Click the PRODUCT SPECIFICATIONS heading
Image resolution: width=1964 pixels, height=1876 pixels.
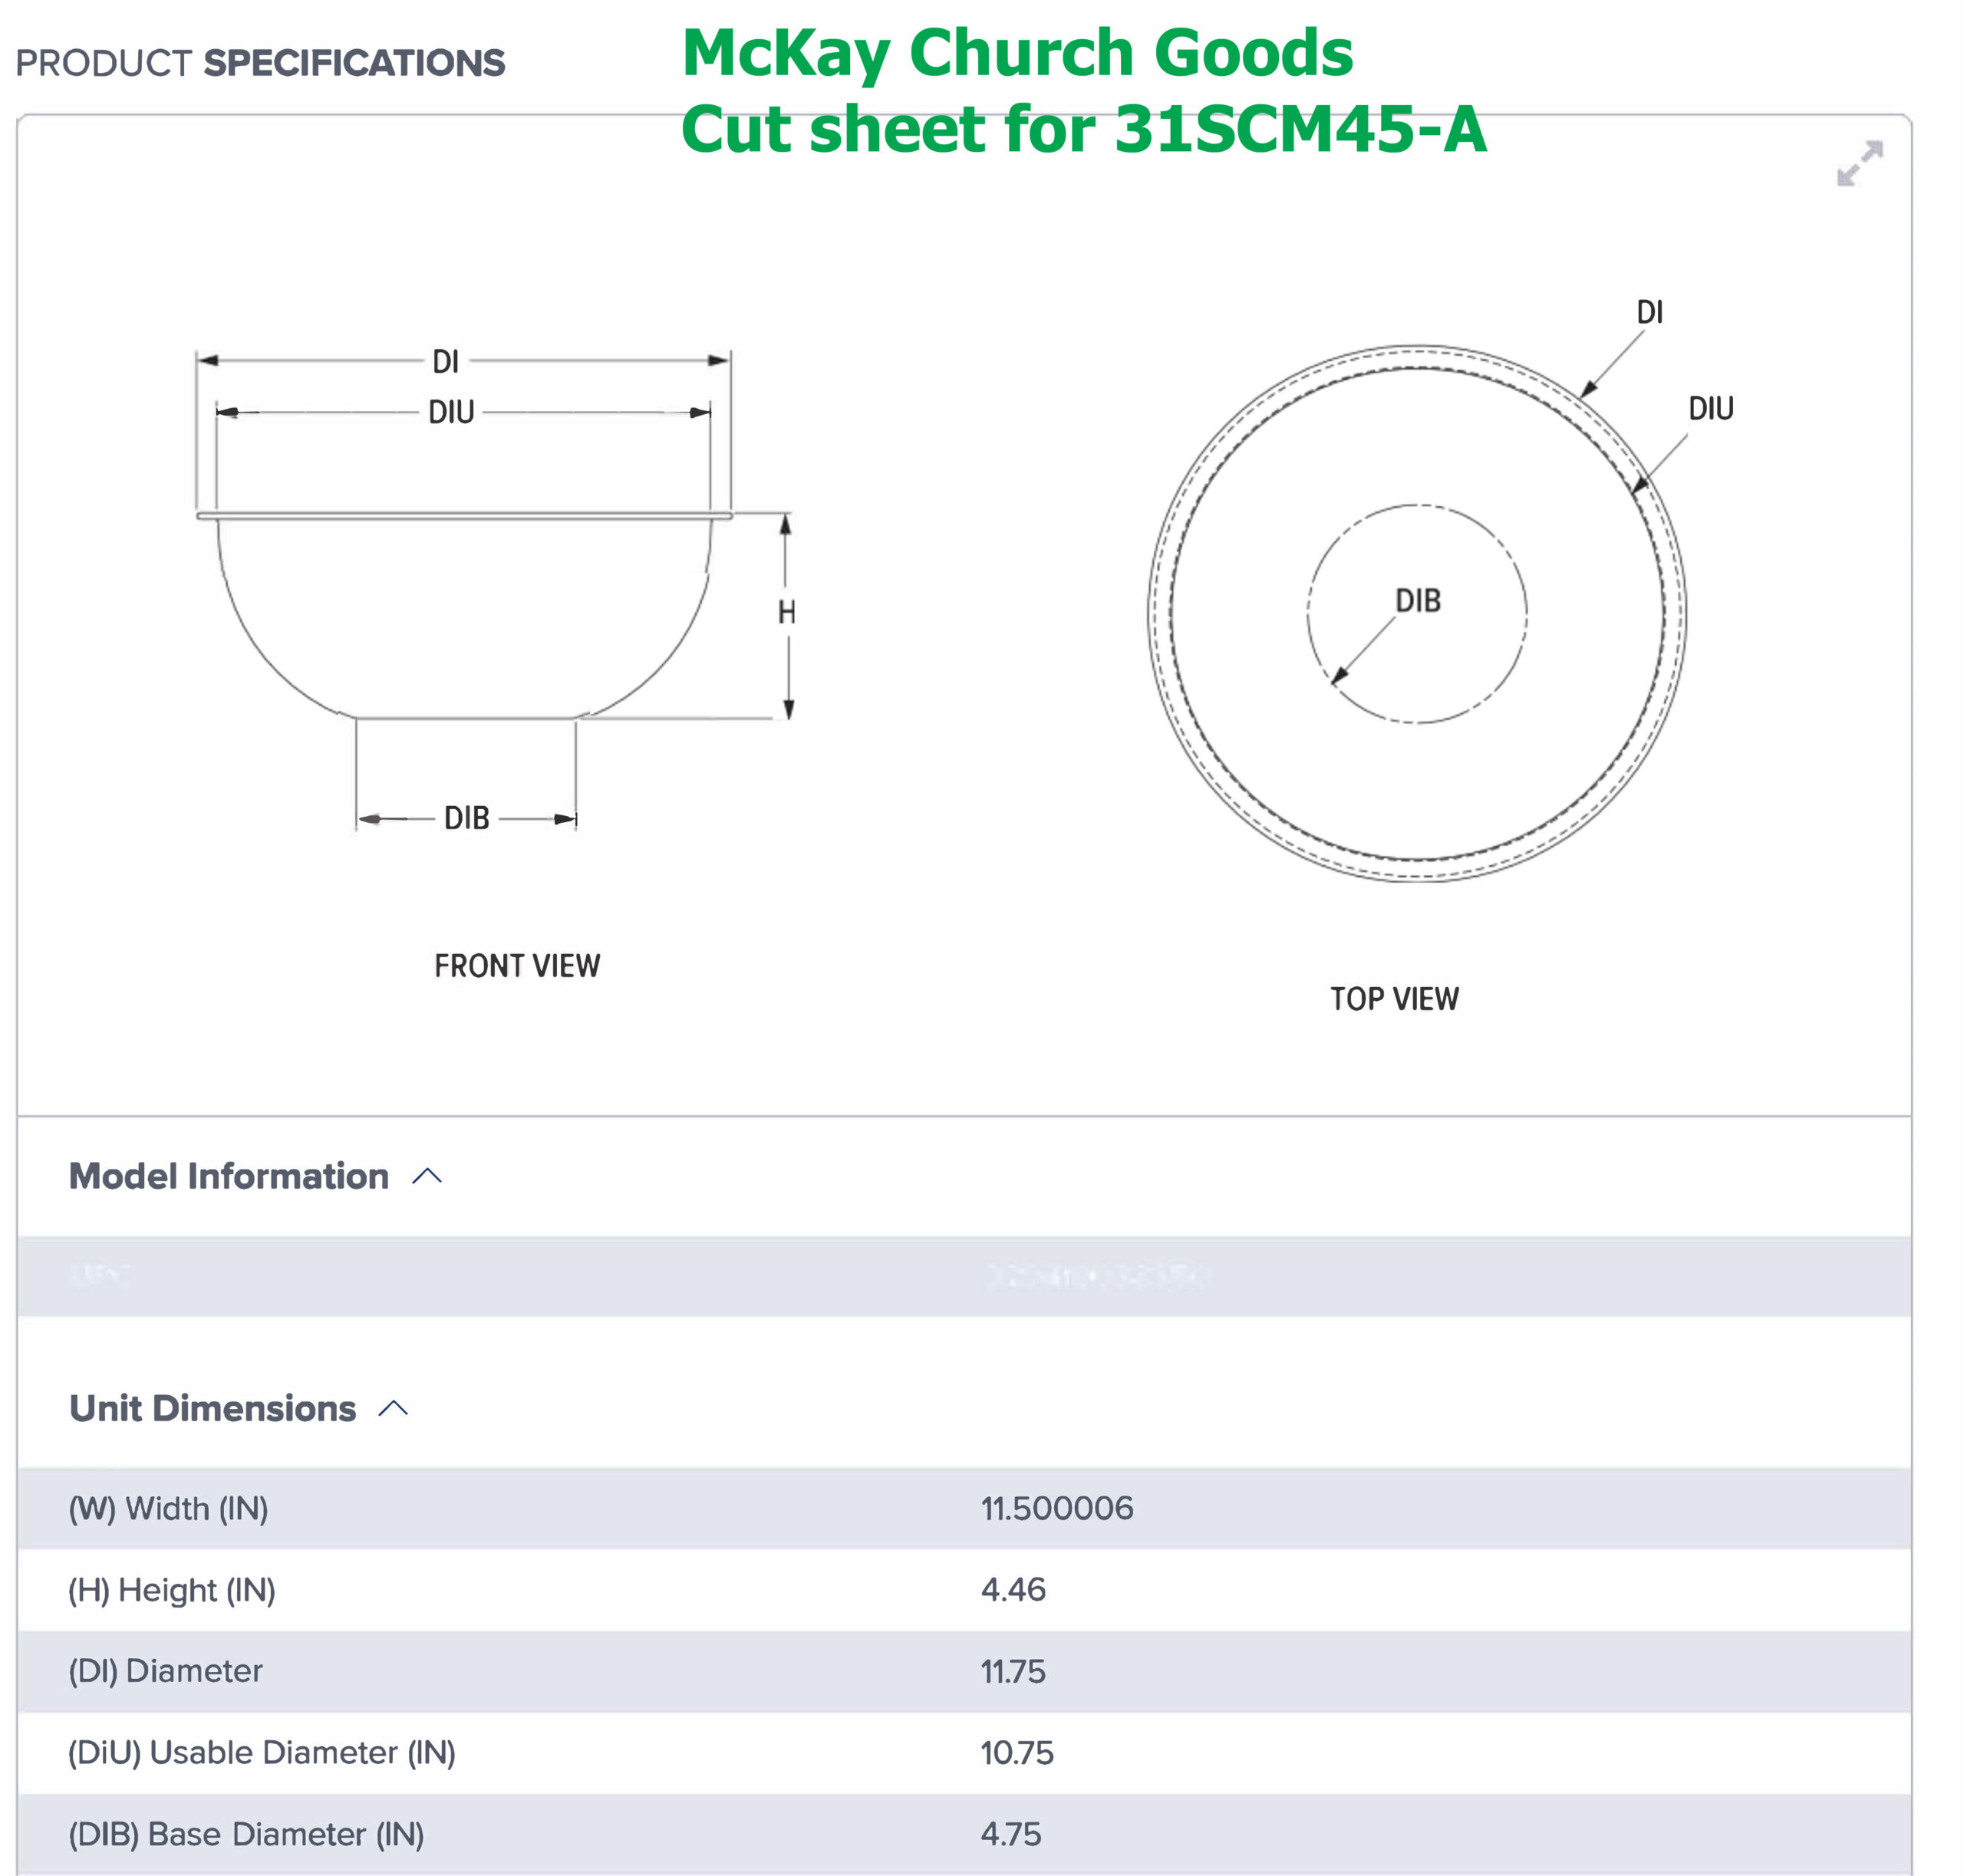(x=260, y=63)
